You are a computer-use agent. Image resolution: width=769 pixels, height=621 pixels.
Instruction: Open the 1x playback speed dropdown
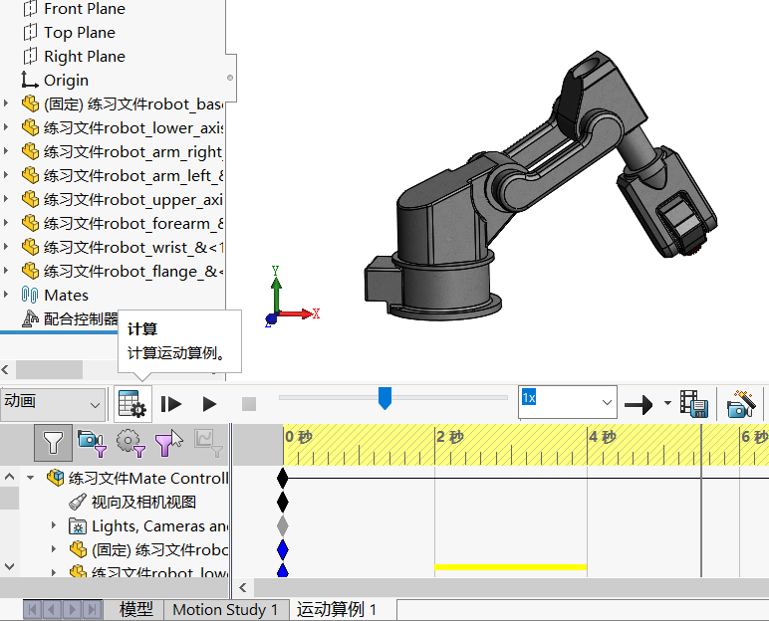[568, 402]
